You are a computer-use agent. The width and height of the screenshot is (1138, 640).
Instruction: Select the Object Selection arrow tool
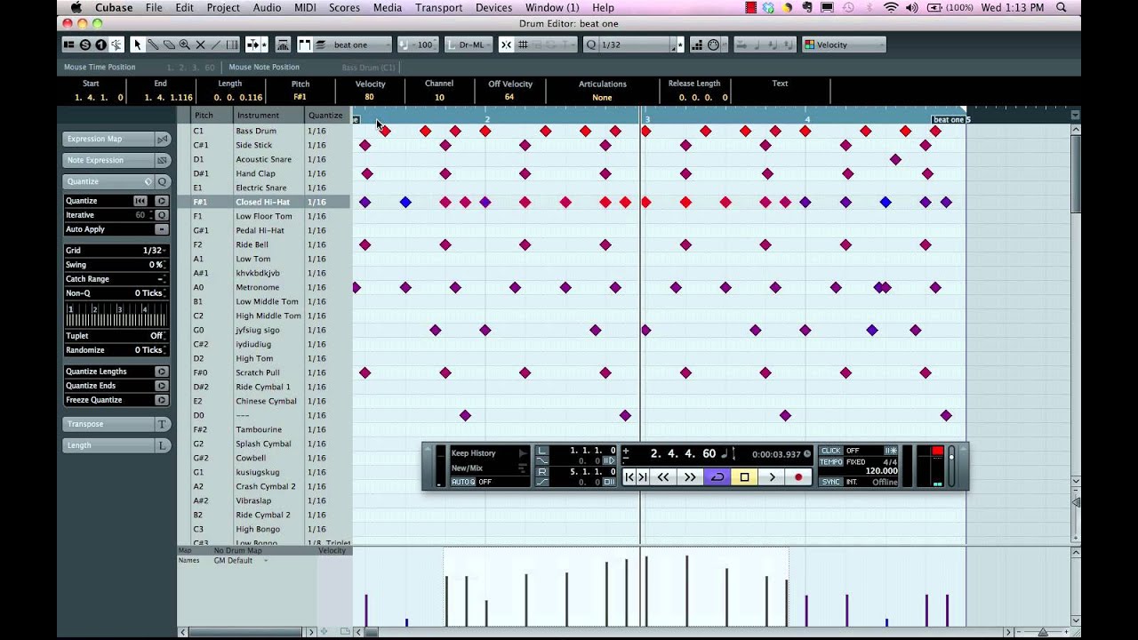click(137, 44)
